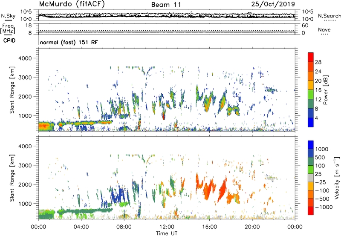
Task: Click the 12:00 time tick label
Action: (167, 227)
